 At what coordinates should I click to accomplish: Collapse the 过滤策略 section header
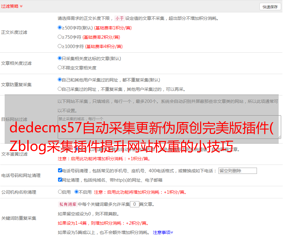click(12, 6)
